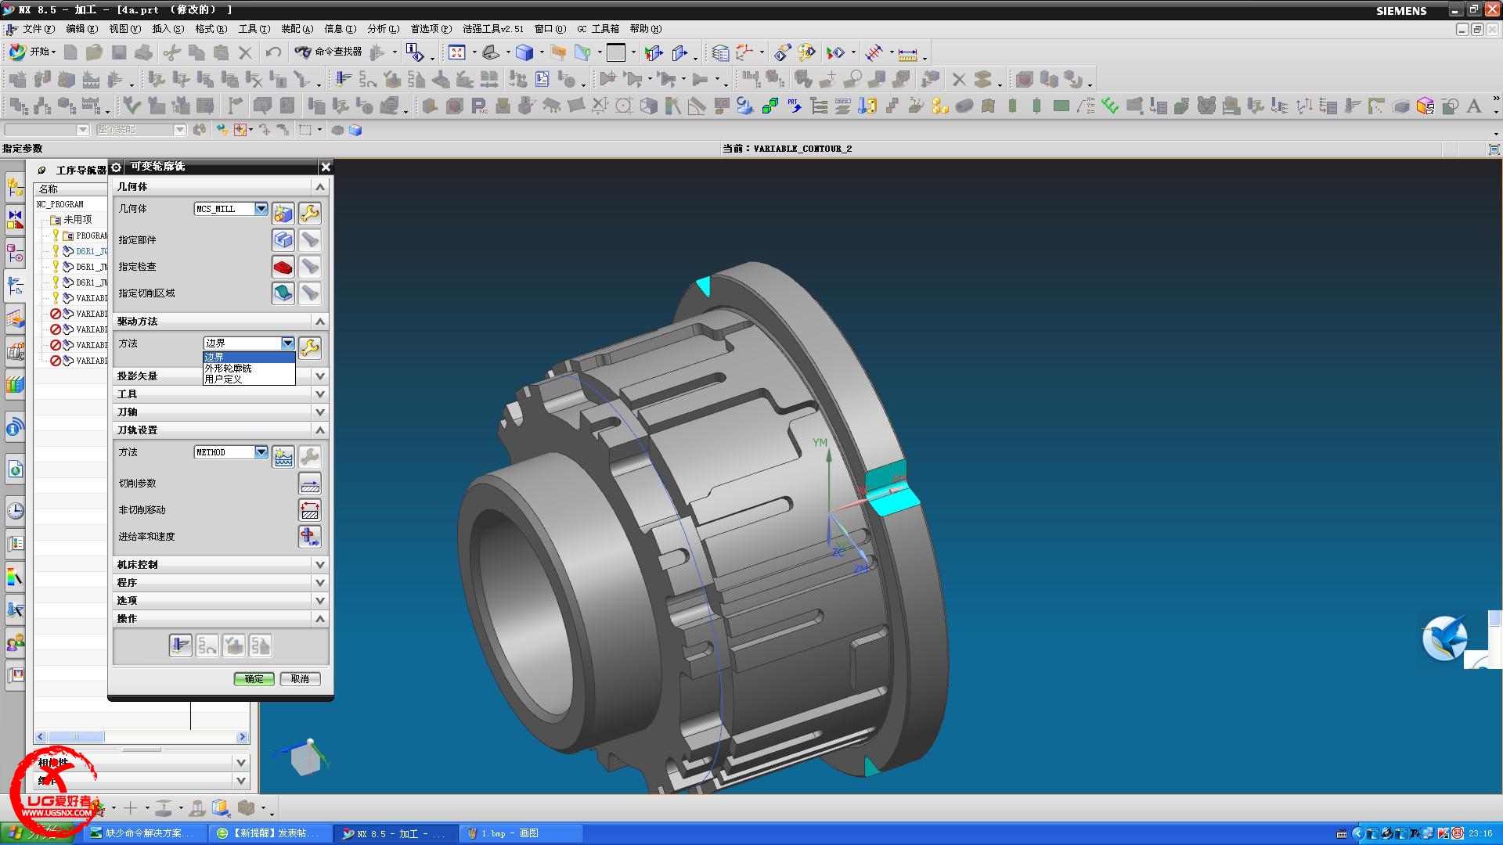
Task: Click the new geometry icon beside MCS_MILL
Action: [x=283, y=213]
